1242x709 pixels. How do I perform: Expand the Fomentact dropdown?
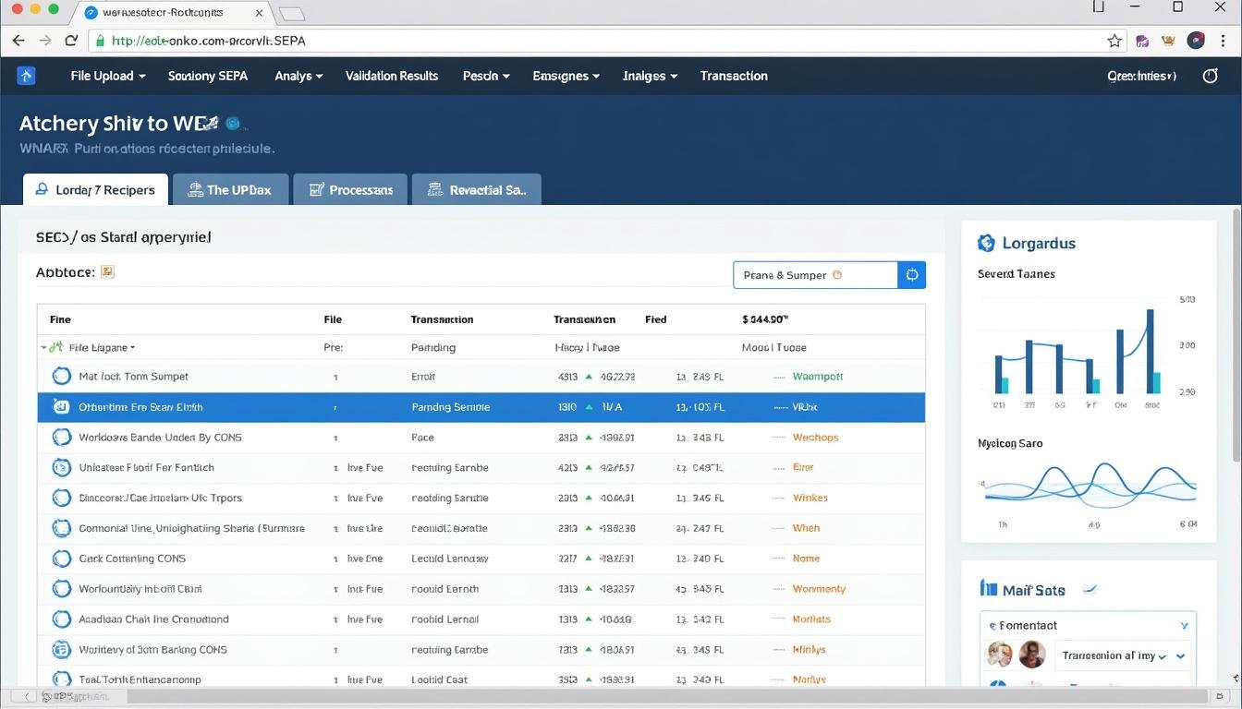pos(1185,626)
